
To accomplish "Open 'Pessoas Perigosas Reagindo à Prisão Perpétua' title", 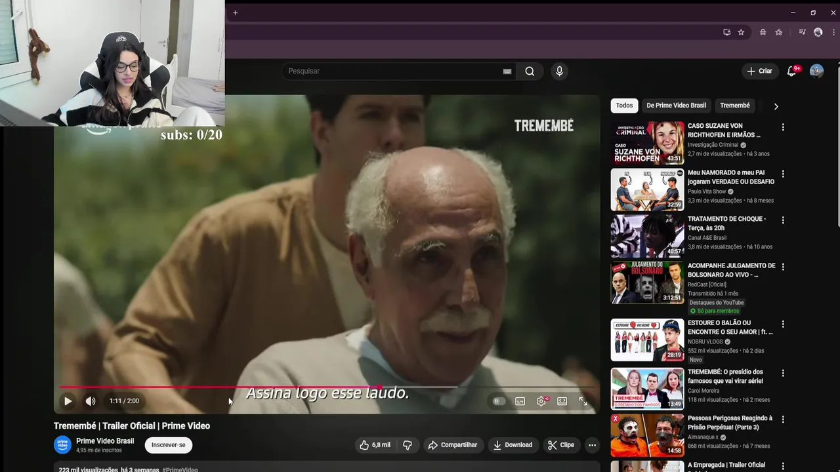I will (x=730, y=423).
